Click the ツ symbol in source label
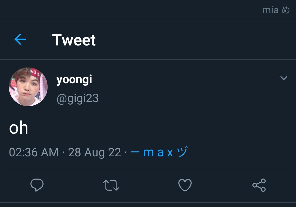Image resolution: width=296 pixels, height=207 pixels. [x=183, y=152]
